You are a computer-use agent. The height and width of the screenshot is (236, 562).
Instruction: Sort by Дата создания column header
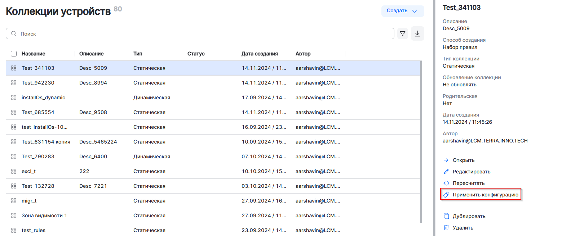tap(260, 54)
